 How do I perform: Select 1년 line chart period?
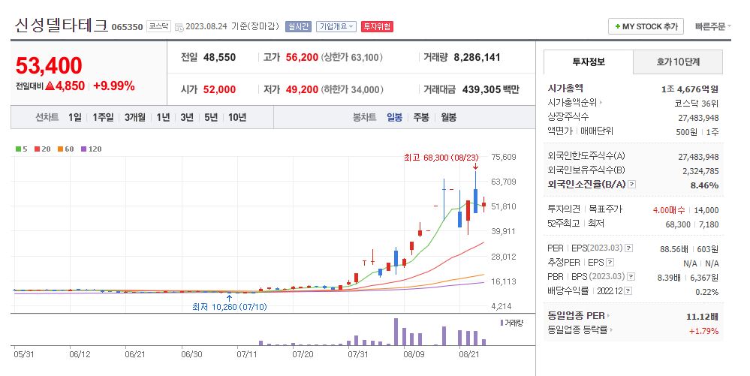(163, 117)
